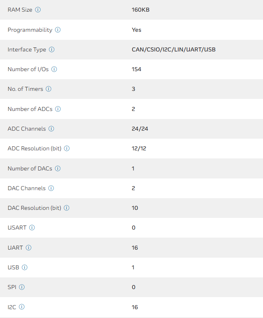Show the USART info icon
The height and width of the screenshot is (318, 263).
pos(32,228)
